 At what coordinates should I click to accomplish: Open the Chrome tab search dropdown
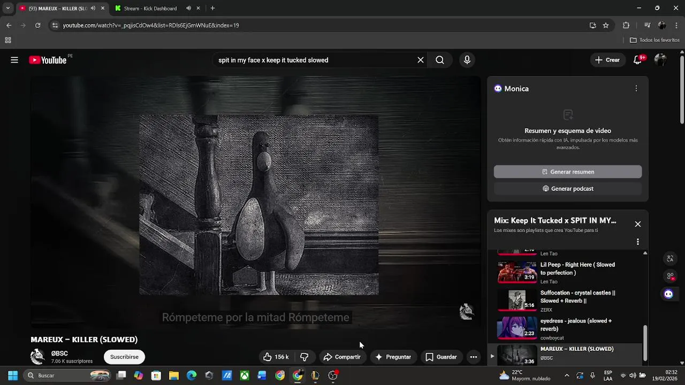7,8
